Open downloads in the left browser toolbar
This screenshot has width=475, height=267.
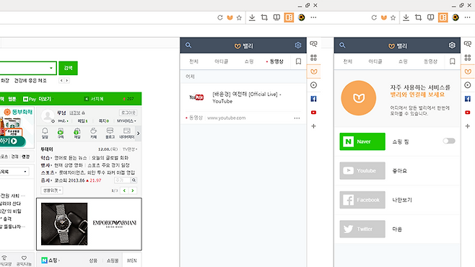[x=252, y=17]
